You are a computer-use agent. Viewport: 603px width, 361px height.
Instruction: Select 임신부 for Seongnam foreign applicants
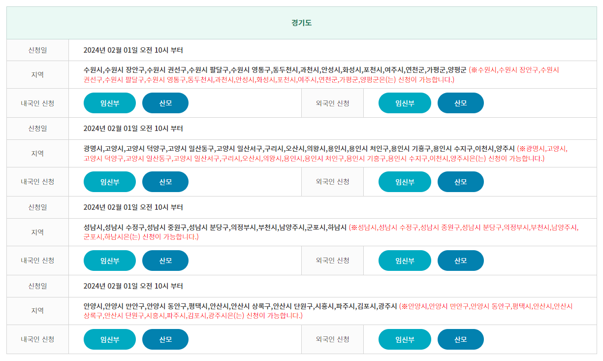point(404,260)
